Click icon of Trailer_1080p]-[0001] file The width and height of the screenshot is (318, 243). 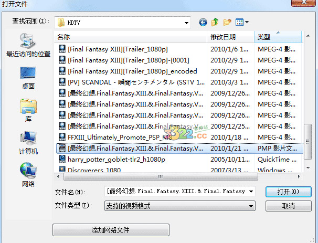click(x=62, y=60)
